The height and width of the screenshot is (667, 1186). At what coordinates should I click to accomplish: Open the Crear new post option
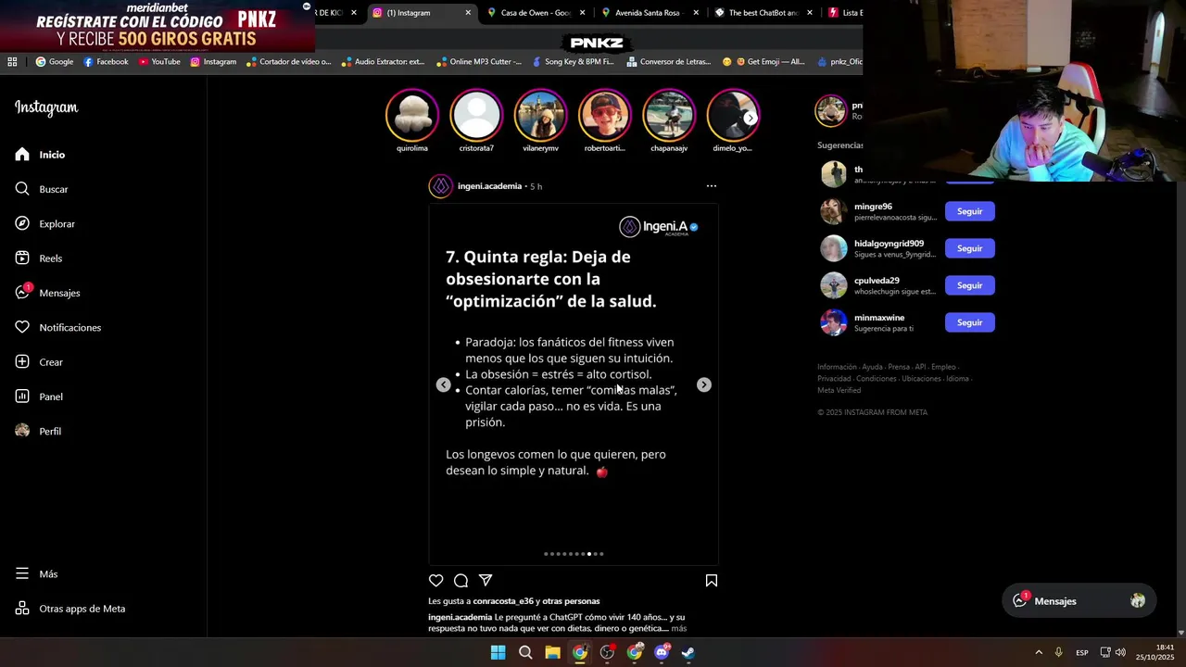[39, 362]
